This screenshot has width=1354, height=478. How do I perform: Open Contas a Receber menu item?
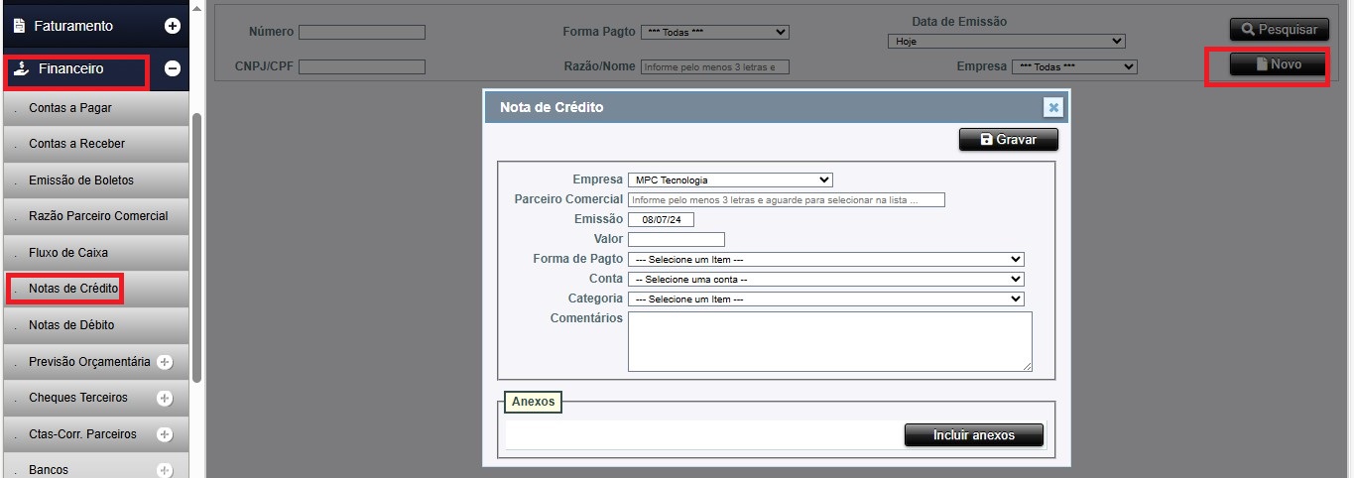[94, 144]
